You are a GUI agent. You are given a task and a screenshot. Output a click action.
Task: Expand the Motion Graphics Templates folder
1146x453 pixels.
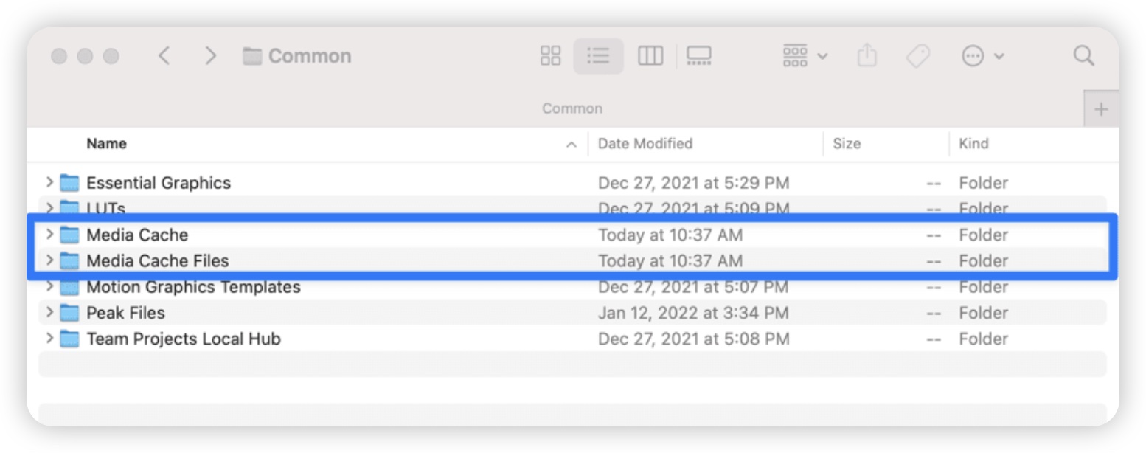[49, 286]
